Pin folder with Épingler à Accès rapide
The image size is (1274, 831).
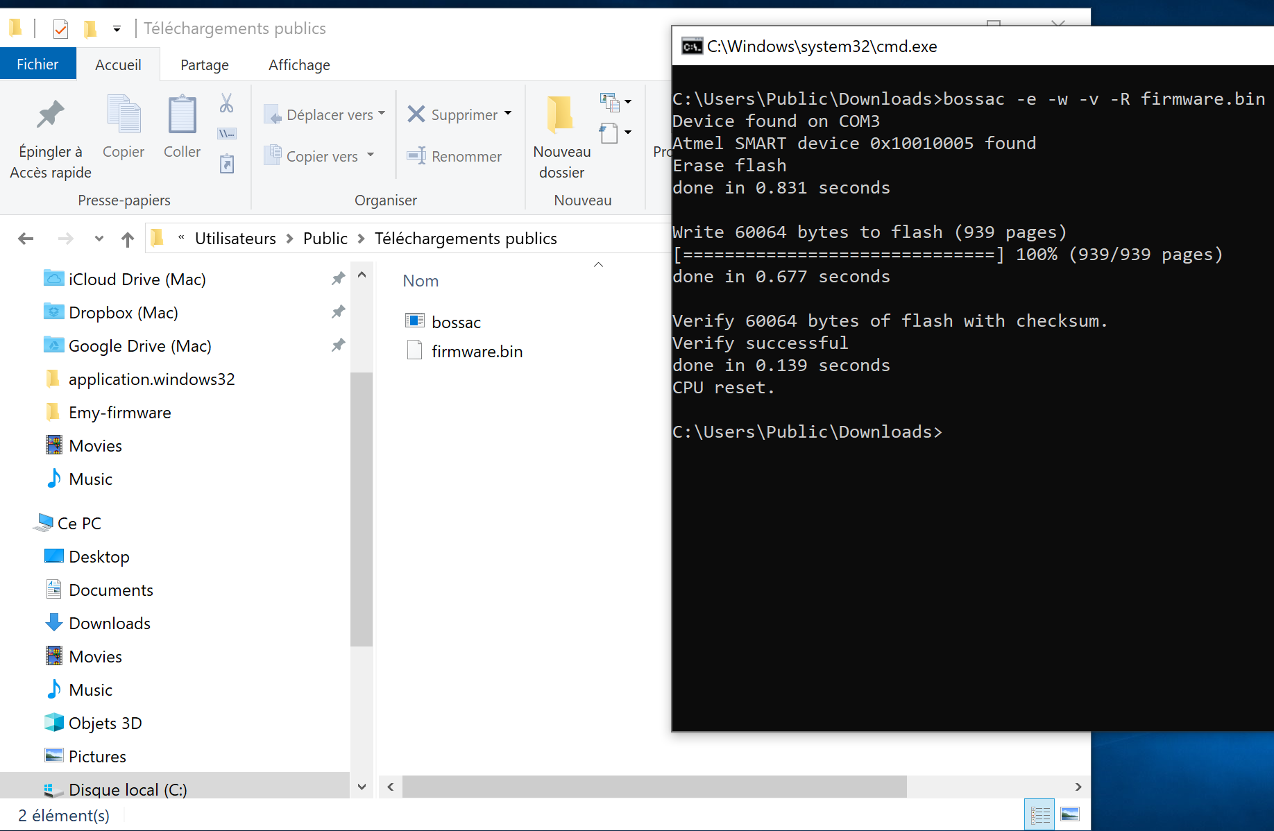pyautogui.click(x=50, y=139)
